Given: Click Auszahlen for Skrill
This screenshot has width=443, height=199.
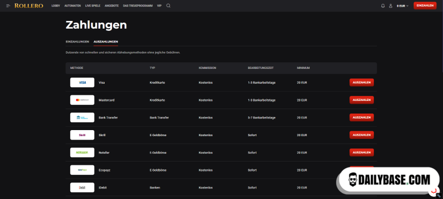Looking at the screenshot, I should click(x=362, y=135).
